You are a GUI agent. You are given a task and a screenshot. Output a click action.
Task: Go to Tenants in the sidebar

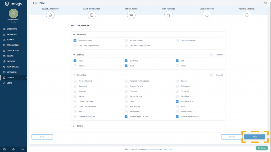[11, 40]
